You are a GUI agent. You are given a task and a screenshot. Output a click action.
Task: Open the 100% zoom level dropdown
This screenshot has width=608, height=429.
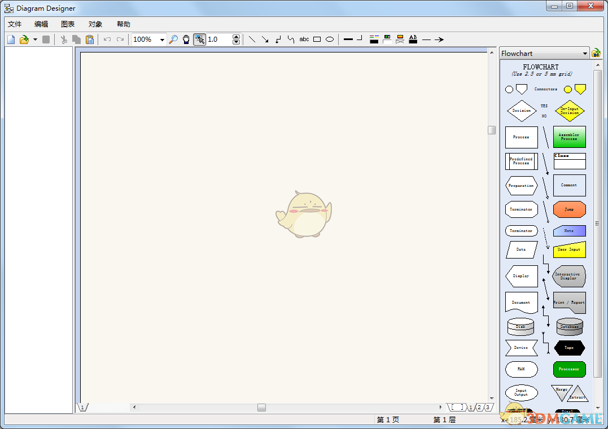[x=162, y=40]
